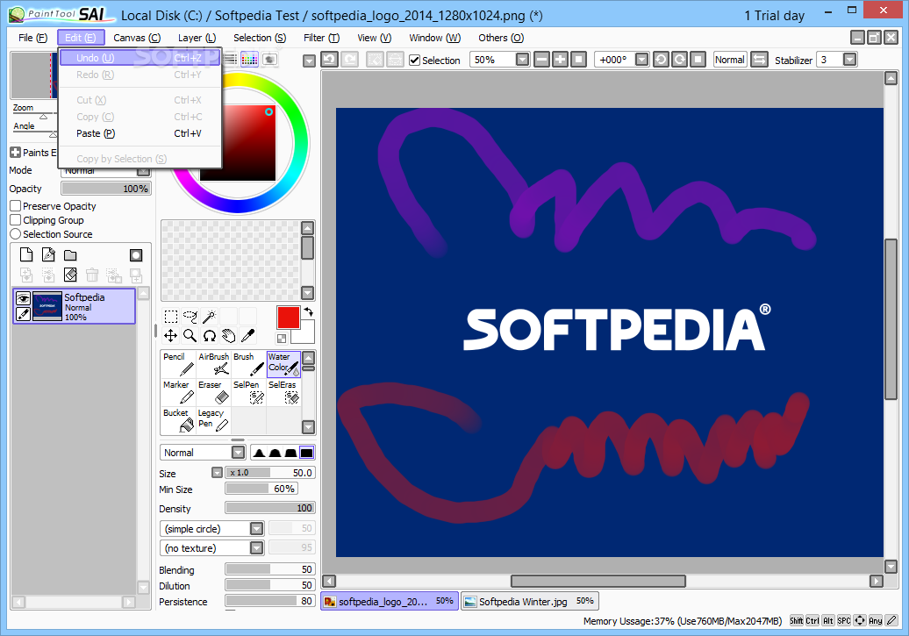The image size is (909, 636).
Task: Reset zoom with square button after plus
Action: click(x=578, y=60)
